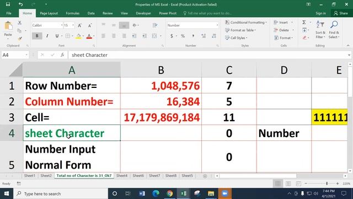Open font color dropdown arrow

94,36
